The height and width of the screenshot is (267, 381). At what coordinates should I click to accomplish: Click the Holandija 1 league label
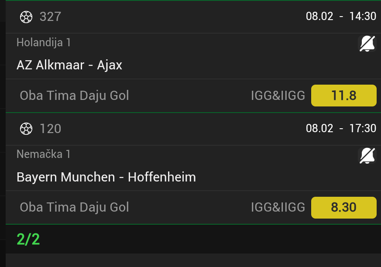(44, 42)
